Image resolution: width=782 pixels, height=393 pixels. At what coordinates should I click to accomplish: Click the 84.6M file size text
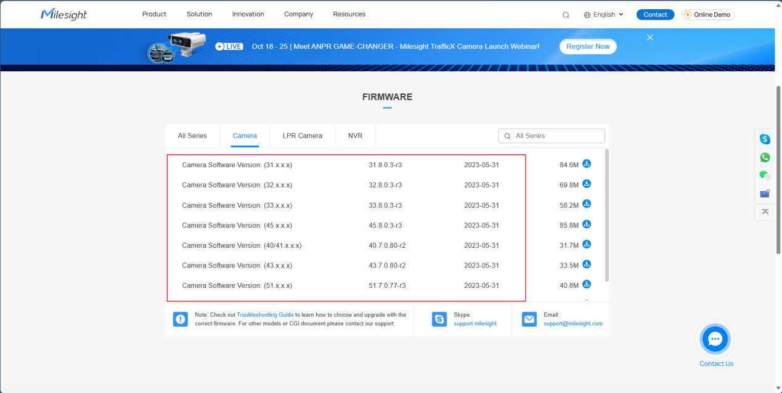(569, 165)
